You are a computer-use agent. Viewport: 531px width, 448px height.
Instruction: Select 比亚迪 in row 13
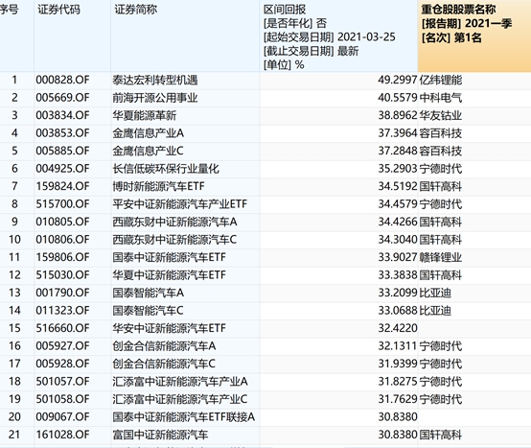435,293
